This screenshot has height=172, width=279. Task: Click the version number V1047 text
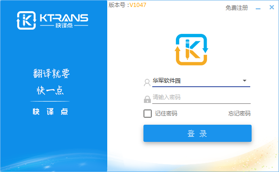(138, 5)
